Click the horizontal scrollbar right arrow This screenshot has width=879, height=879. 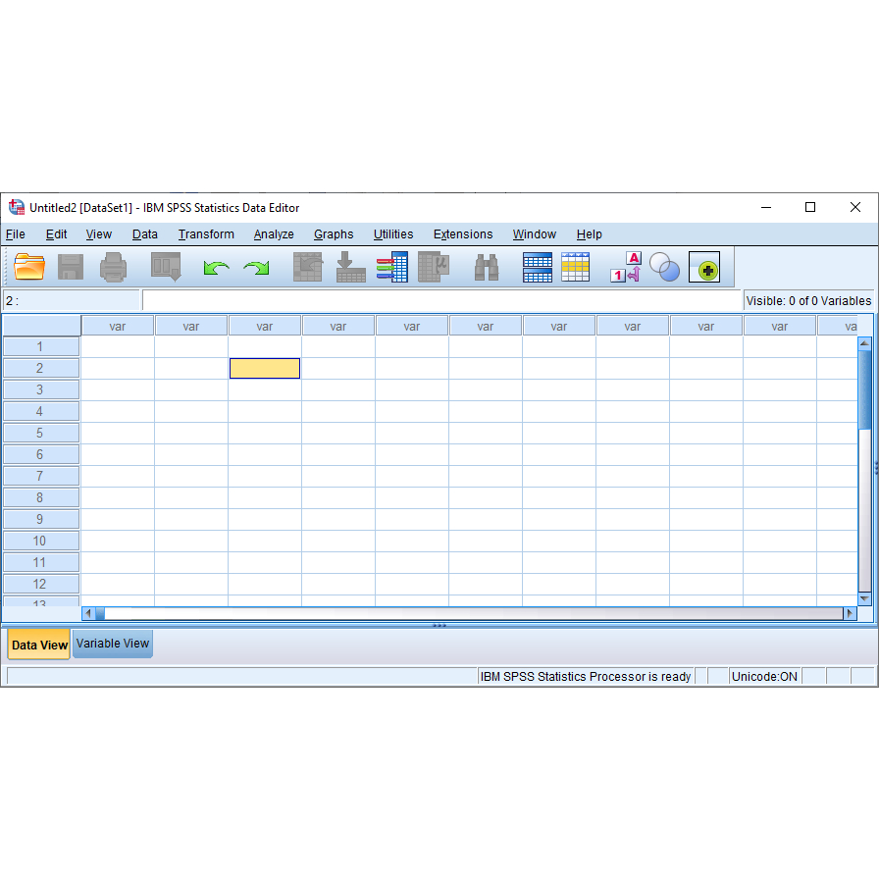(850, 613)
